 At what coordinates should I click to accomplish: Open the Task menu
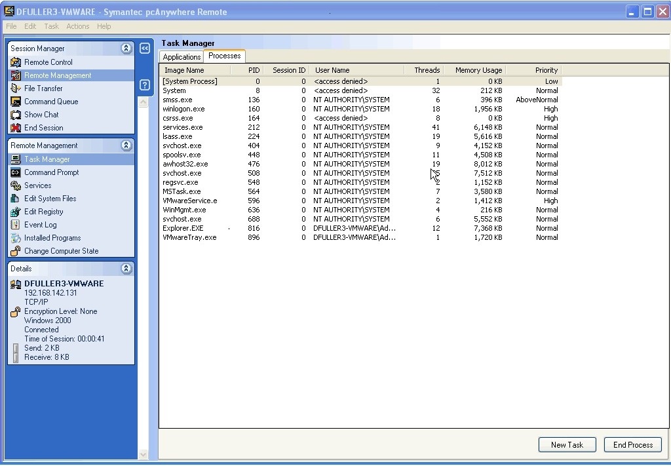pyautogui.click(x=51, y=26)
